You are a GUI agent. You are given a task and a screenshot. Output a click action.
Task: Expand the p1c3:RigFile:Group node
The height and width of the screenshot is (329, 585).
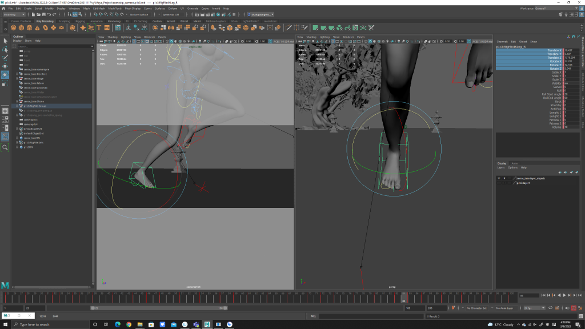(x=18, y=106)
